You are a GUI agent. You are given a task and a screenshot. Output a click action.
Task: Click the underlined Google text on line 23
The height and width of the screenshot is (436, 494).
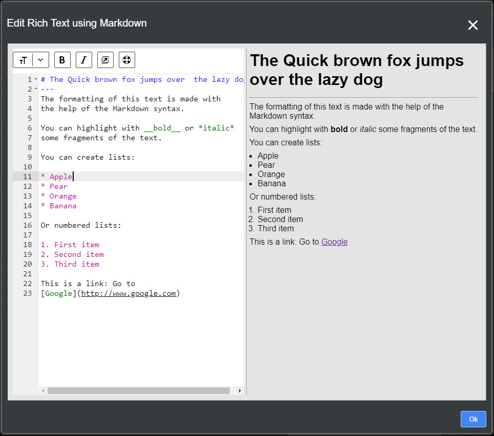point(58,293)
